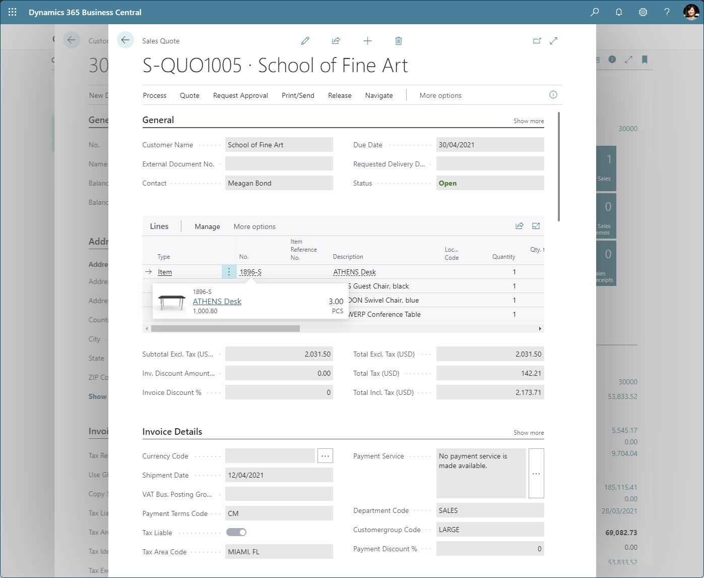Show more fields in the General section
This screenshot has width=704, height=578.
pos(528,121)
